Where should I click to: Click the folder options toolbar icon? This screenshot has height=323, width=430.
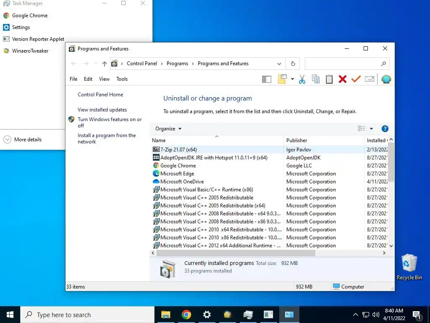282,79
